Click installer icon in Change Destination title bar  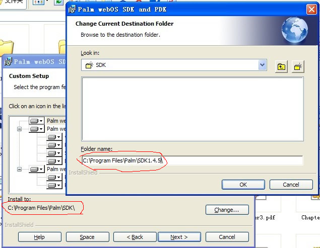tap(72, 10)
